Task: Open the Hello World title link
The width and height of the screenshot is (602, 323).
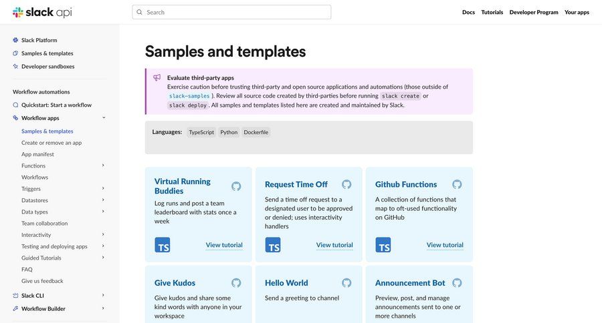Action: (x=286, y=283)
